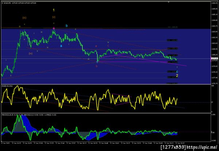The height and width of the screenshot is (151, 219).
Task: Click the pink arrow marker at the price peak
Action: pos(54,28)
